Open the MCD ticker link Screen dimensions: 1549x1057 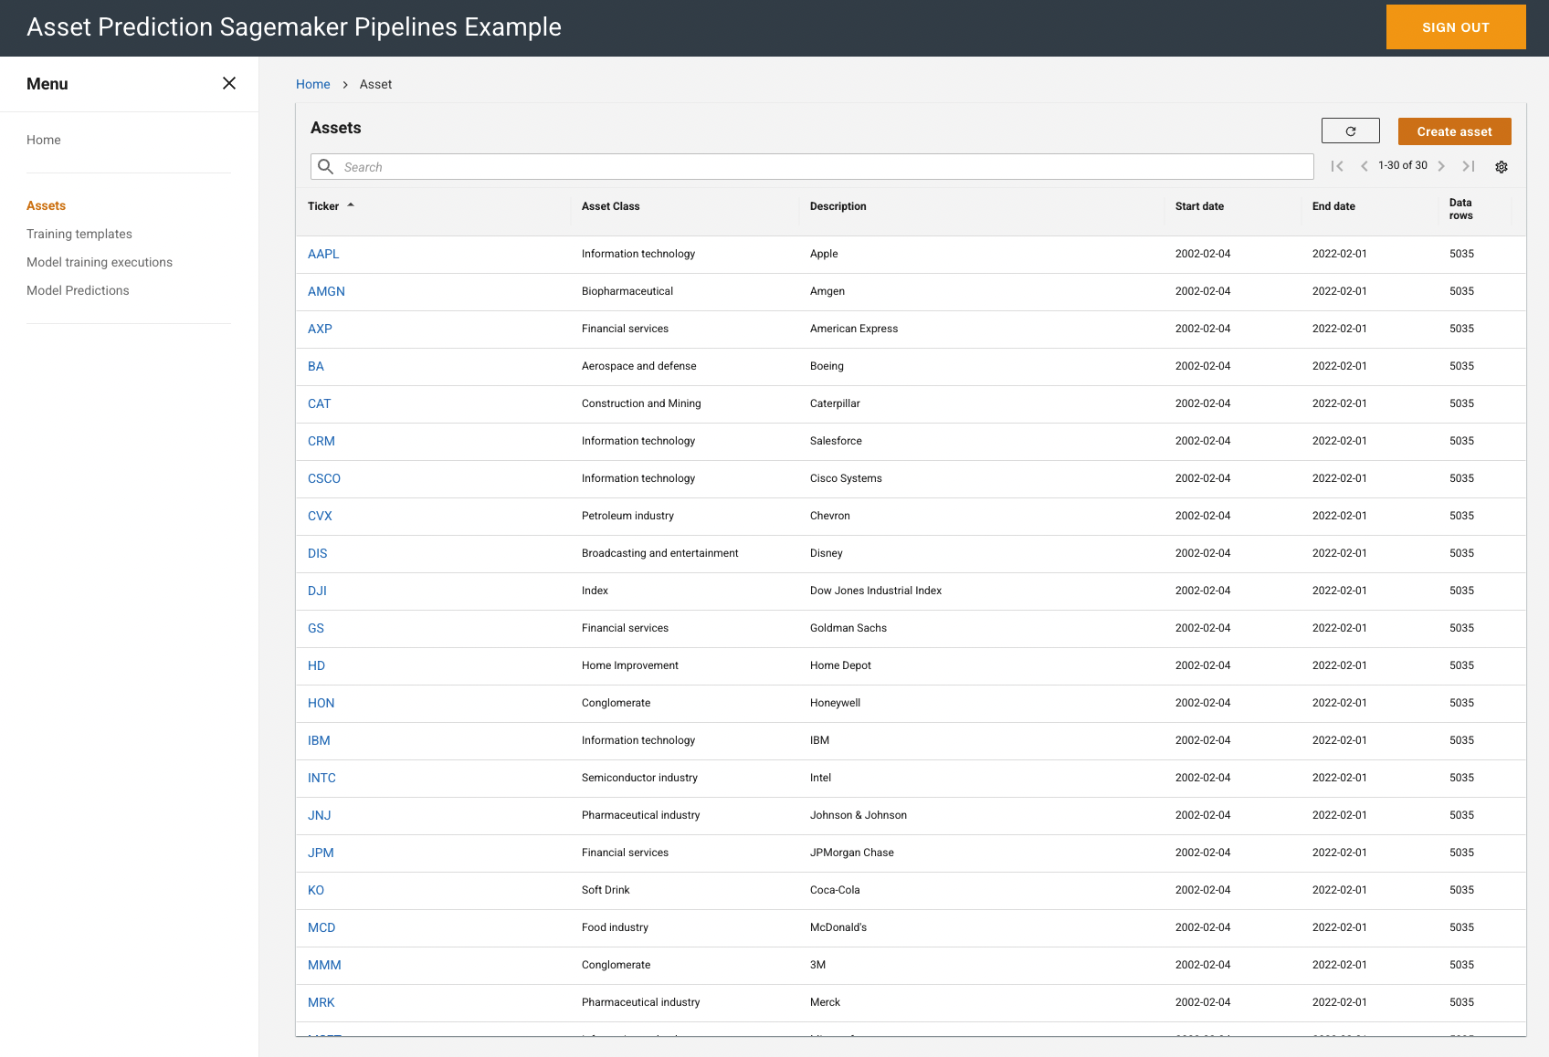tap(321, 927)
